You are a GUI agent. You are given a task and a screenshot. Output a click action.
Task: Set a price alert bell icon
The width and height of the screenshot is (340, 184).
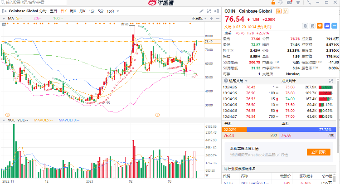tap(305, 26)
